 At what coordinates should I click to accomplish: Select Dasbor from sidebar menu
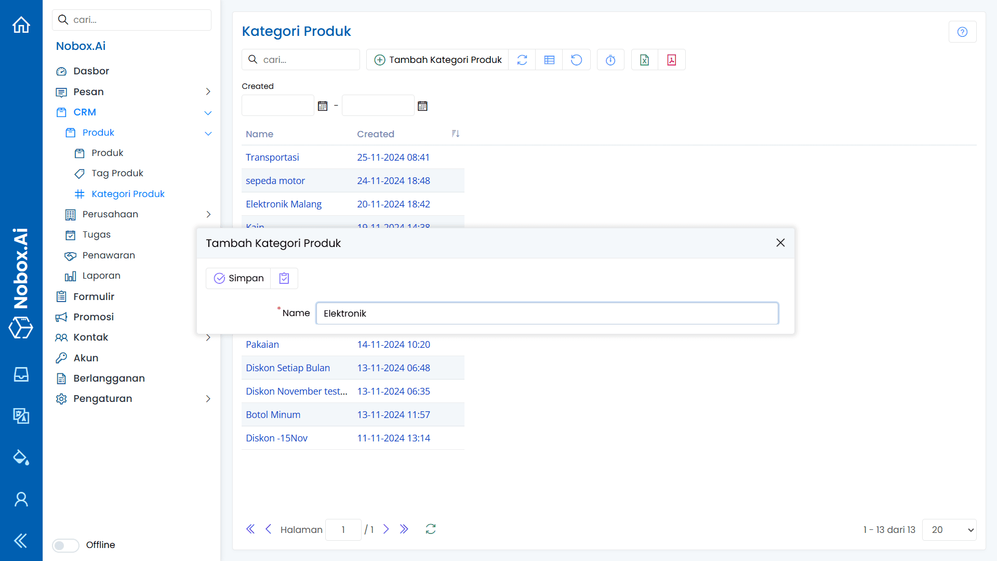[91, 71]
